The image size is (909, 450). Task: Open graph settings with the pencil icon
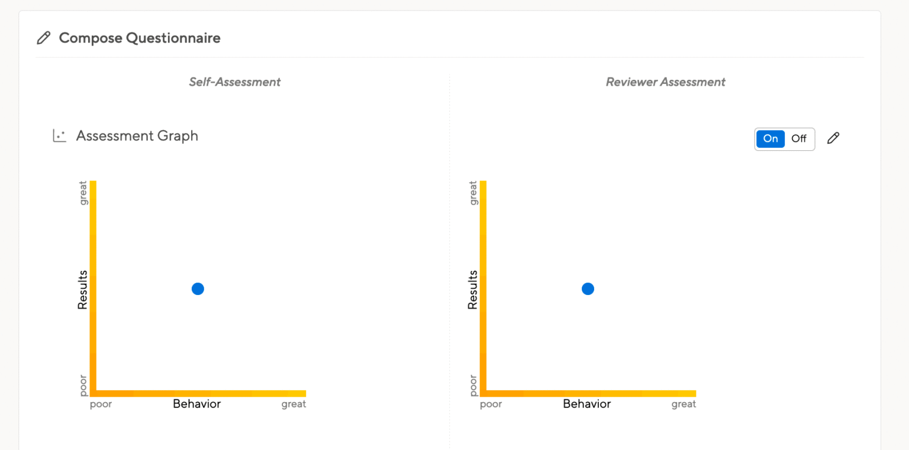[x=833, y=138]
